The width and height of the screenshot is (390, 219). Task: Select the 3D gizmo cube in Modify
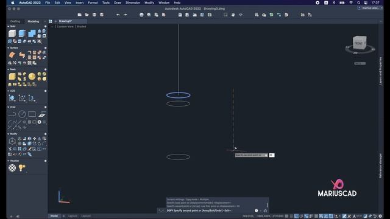pyautogui.click(x=12, y=141)
